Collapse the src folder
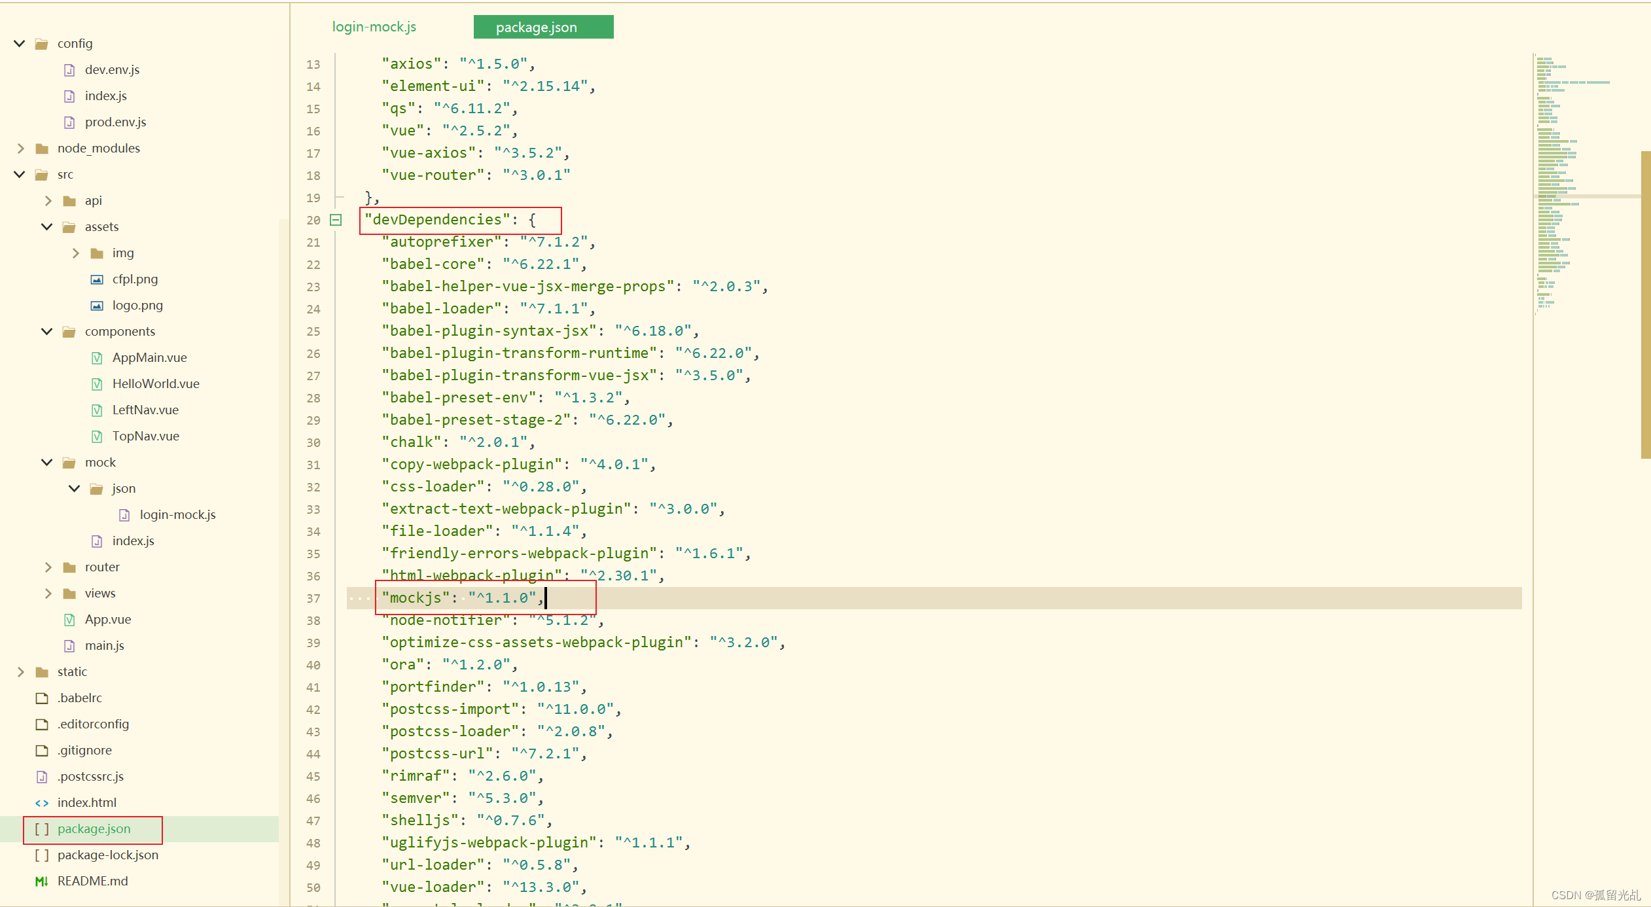The image size is (1651, 907). [x=19, y=174]
